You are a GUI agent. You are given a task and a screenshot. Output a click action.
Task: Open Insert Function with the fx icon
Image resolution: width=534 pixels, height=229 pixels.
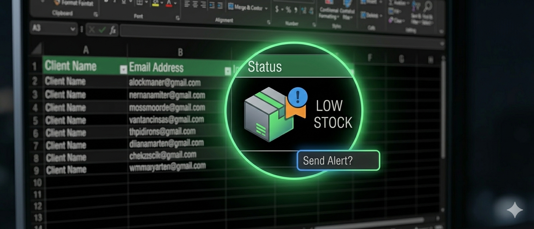coord(112,31)
